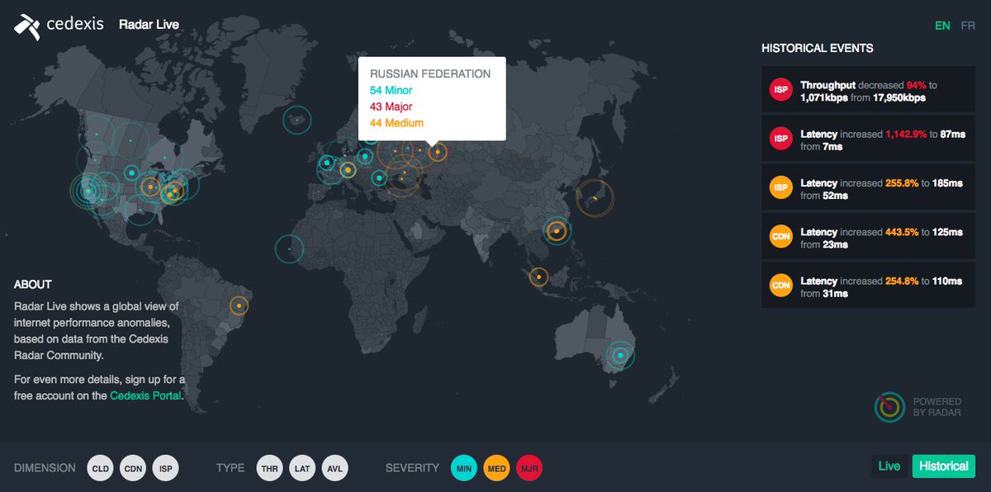The image size is (991, 492).
Task: Click the Live view button
Action: coord(889,466)
